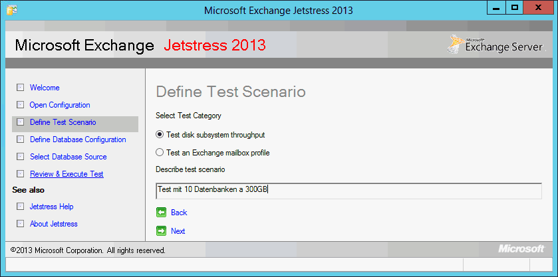
Task: Click the bullet icon beside Define Test Scenario
Action: (x=20, y=122)
